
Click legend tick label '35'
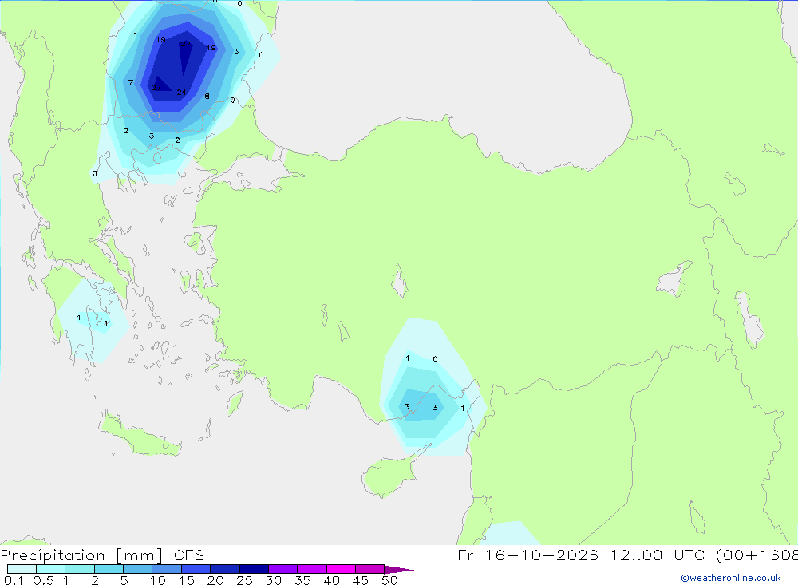302,580
